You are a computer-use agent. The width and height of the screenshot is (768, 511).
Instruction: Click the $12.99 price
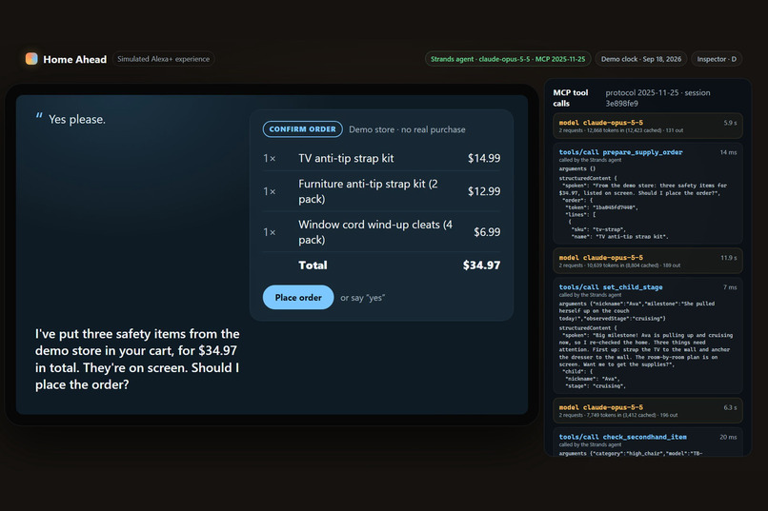click(x=484, y=191)
